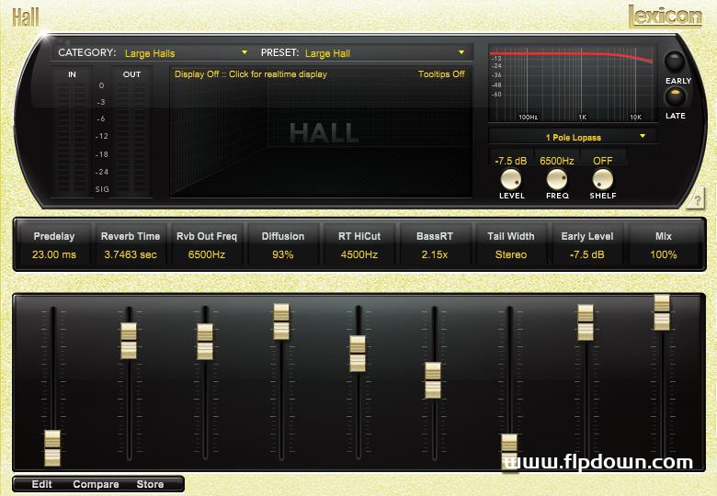717x496 pixels.
Task: Click the Tail Width slider handle
Action: pyautogui.click(x=509, y=452)
